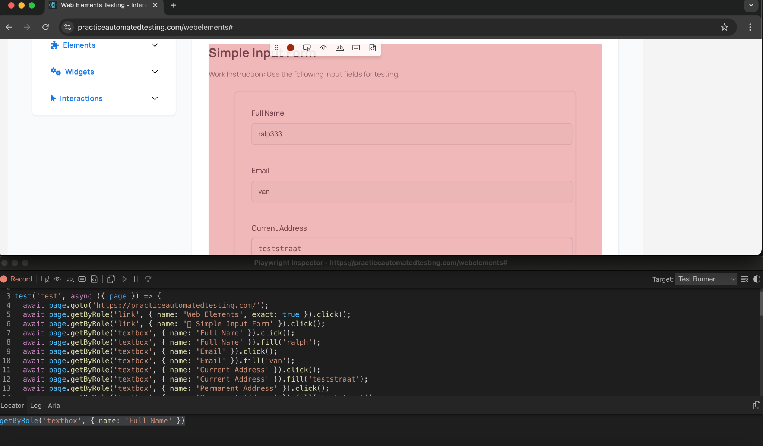The width and height of the screenshot is (763, 446).
Task: Click the Inspector code vertical scrollbar
Action: click(x=761, y=304)
